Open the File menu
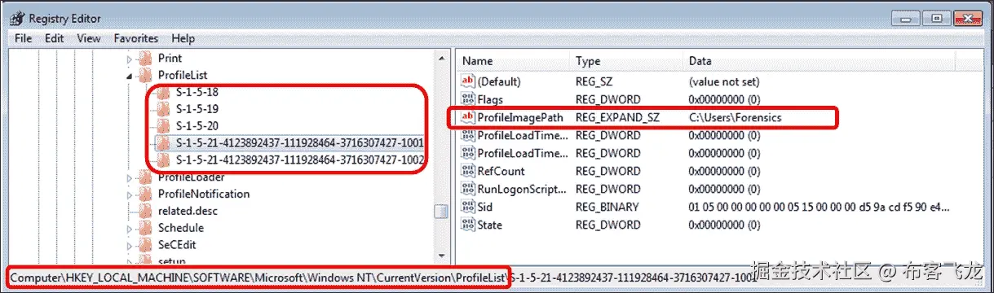 click(23, 38)
